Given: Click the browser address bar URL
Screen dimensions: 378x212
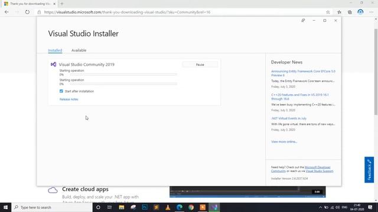Looking at the screenshot, I should (x=128, y=12).
